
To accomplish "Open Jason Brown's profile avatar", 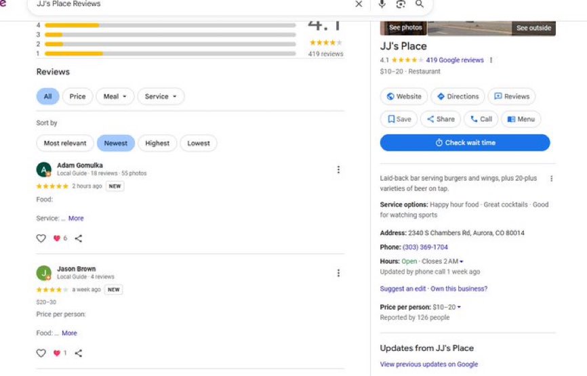I will click(44, 273).
